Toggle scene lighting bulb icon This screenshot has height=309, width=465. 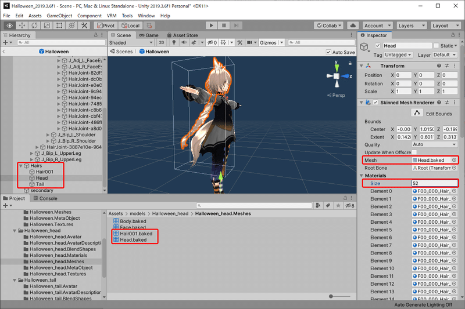174,42
